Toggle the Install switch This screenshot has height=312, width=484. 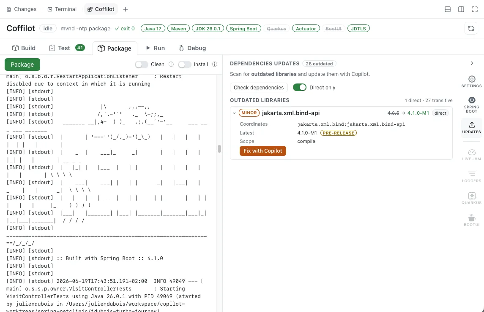pyautogui.click(x=185, y=65)
